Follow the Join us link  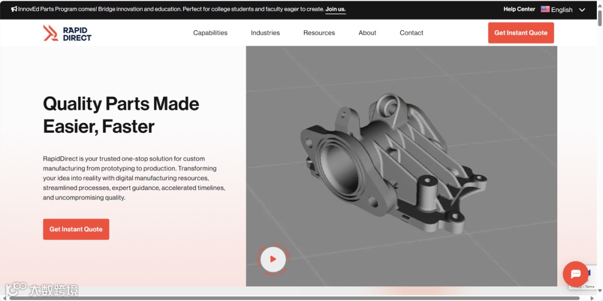click(336, 9)
